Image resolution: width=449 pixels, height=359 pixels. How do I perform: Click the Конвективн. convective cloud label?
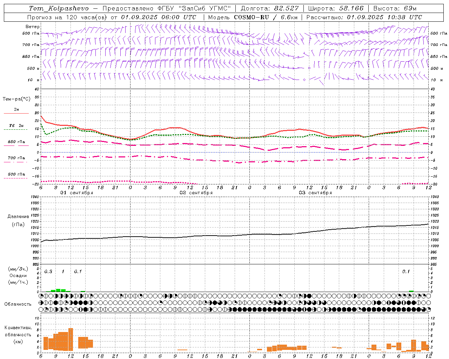(18, 328)
